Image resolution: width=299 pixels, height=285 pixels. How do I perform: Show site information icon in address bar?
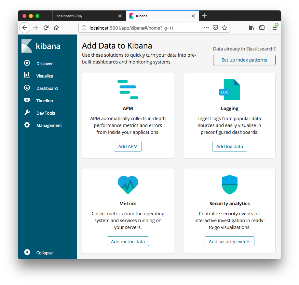(84, 28)
